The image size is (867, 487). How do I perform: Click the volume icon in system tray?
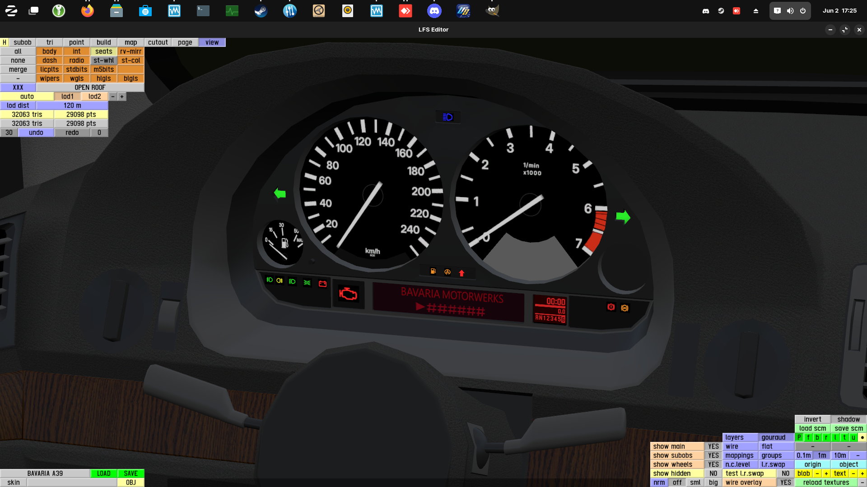[790, 11]
